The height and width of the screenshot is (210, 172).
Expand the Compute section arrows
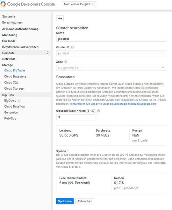click(48, 53)
